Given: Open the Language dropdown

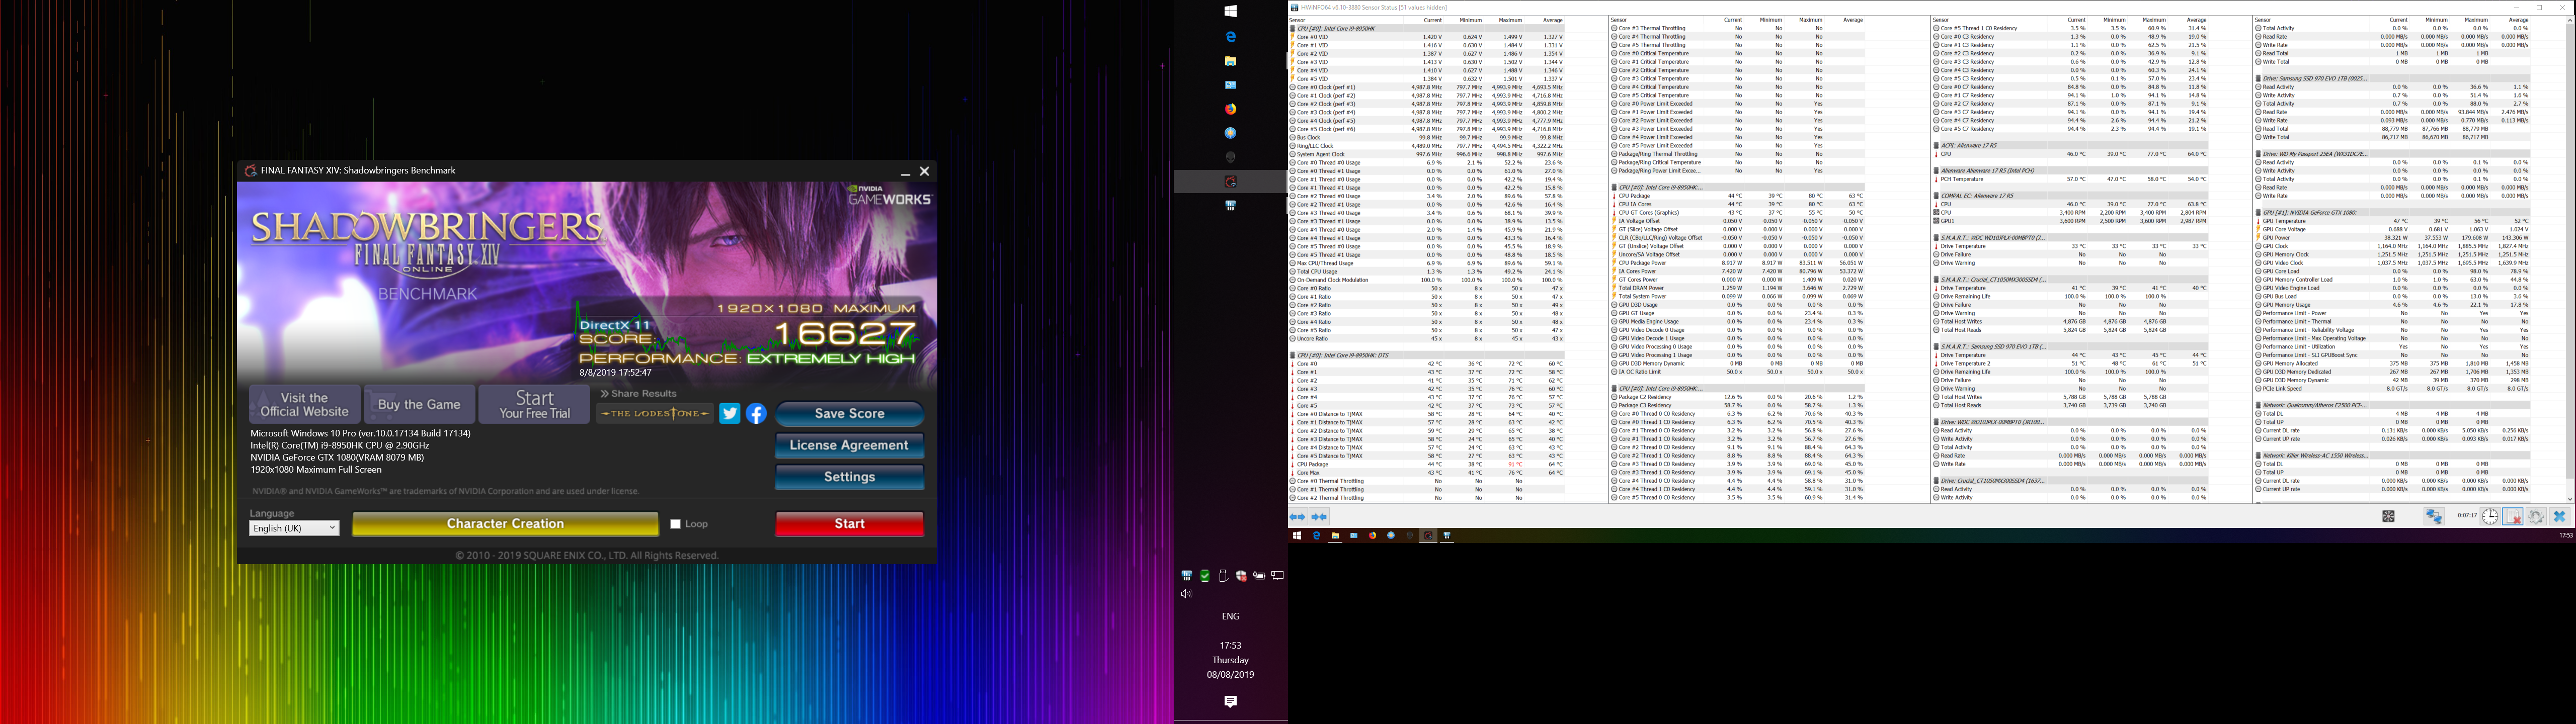Looking at the screenshot, I should click(294, 528).
